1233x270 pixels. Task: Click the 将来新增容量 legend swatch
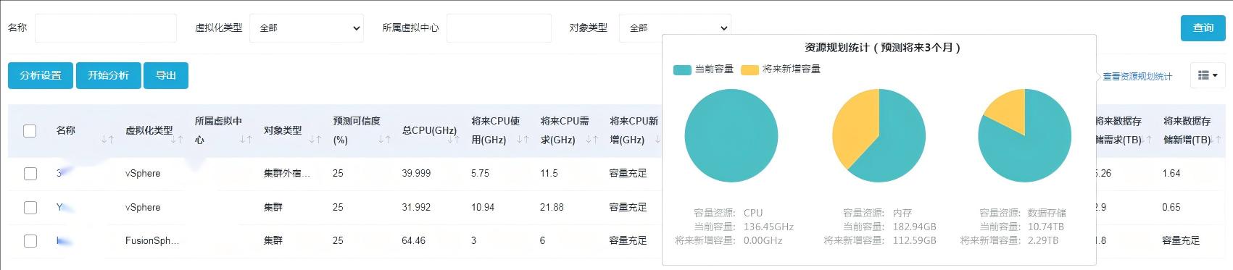750,69
